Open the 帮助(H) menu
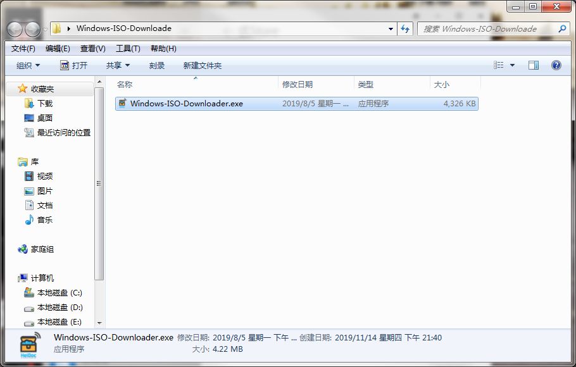Viewport: 576px width, 367px height. pos(163,49)
